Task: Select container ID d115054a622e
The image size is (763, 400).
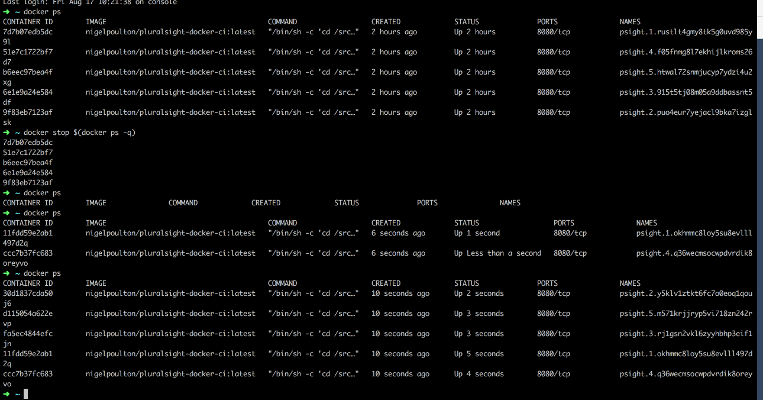Action: [28, 314]
